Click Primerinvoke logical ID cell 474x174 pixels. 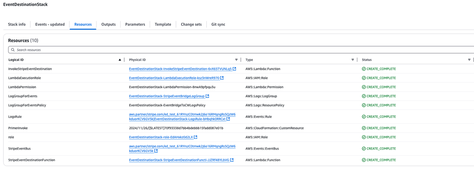pos(18,128)
